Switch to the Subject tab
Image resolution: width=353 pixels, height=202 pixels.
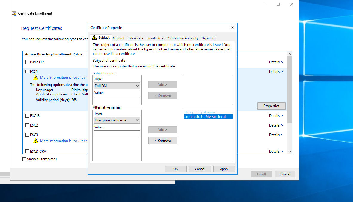101,38
